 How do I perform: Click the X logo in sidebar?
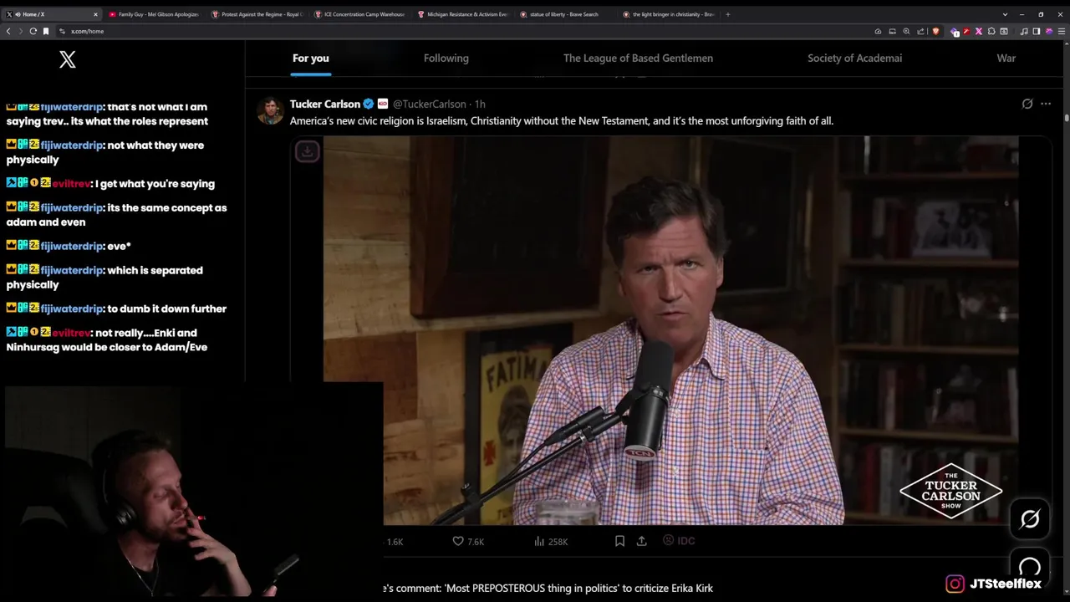tap(68, 59)
